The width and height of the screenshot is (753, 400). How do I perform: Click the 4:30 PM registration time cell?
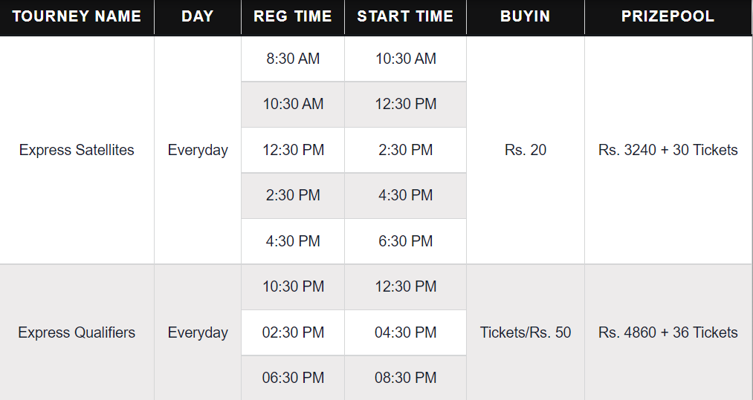tap(292, 241)
